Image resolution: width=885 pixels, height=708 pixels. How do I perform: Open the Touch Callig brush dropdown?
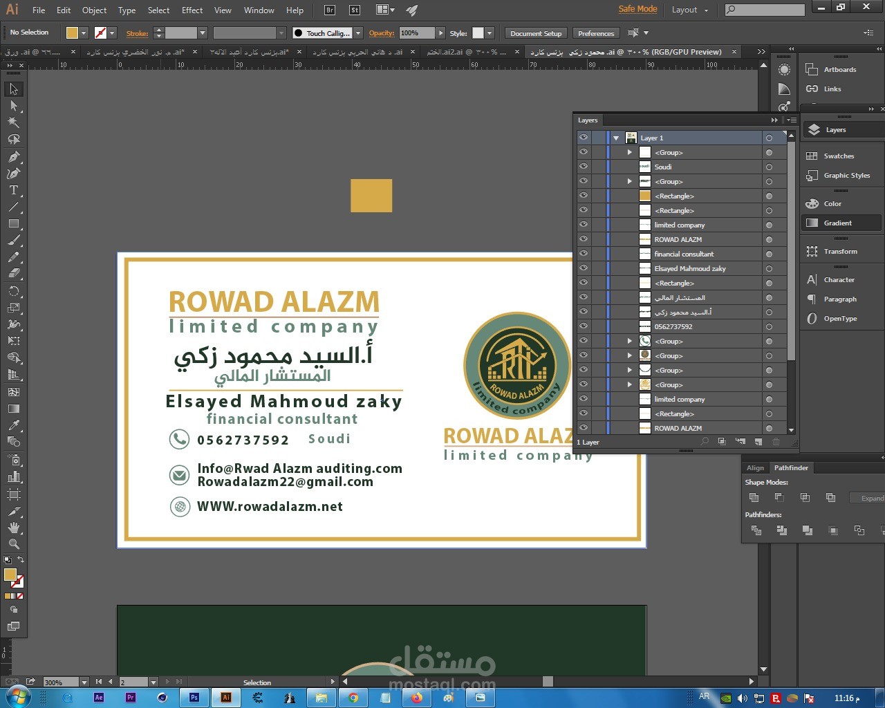point(358,33)
